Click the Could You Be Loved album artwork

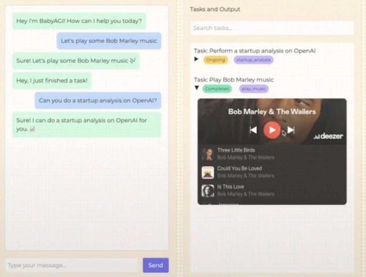(208, 172)
